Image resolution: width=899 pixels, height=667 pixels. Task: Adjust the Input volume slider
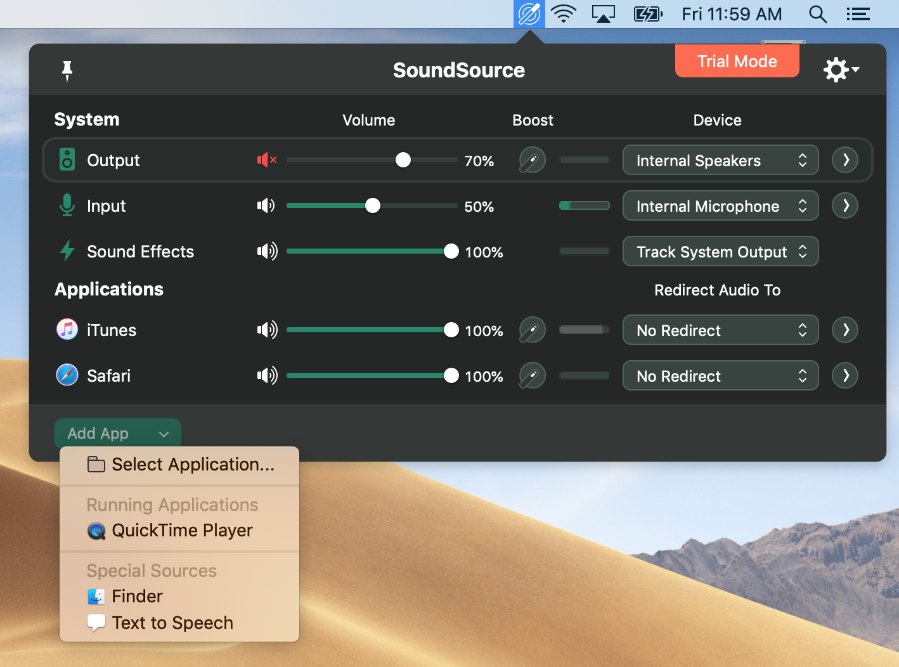pyautogui.click(x=373, y=205)
